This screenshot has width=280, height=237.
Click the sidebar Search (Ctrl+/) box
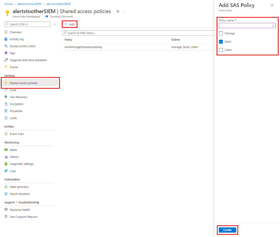click(27, 24)
